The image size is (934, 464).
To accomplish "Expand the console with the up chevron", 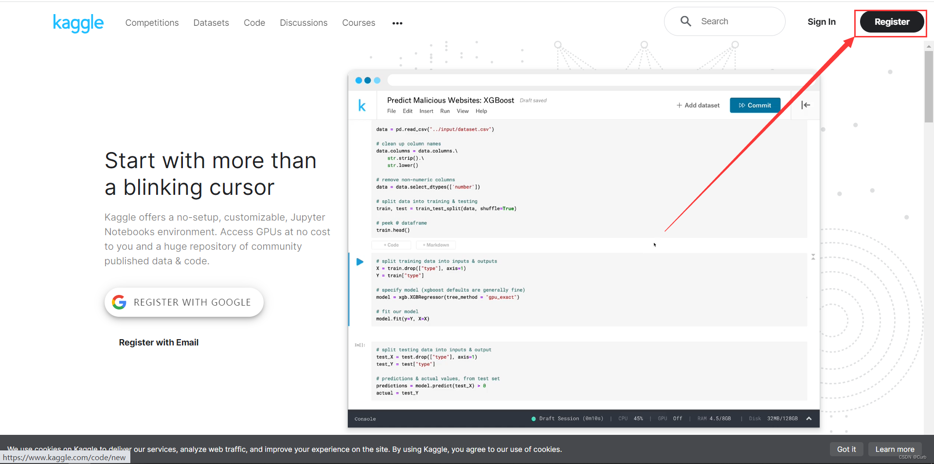I will pyautogui.click(x=809, y=418).
